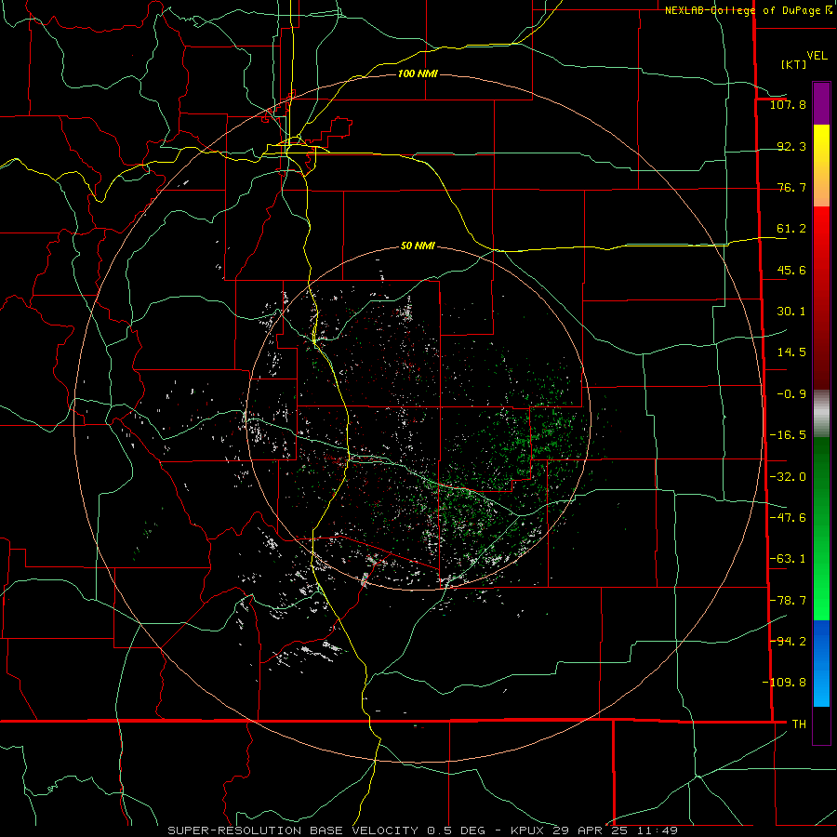Select the -109.8 scale value
Viewport: 837px width, 837px height.
click(784, 683)
